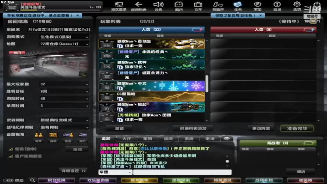Viewport: 327px width, 184px height.
Task: Open the 武器限制 weapon limit dropdown
Action: (65, 120)
